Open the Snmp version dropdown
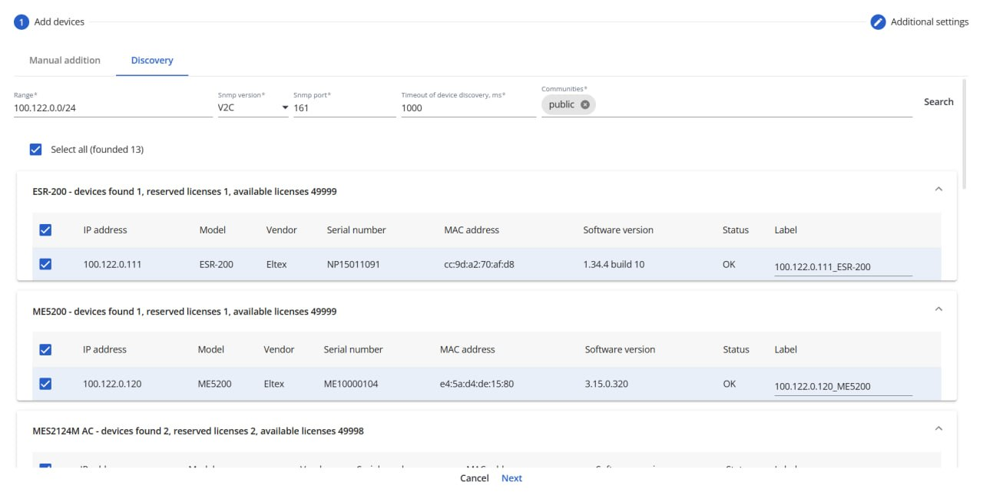The width and height of the screenshot is (983, 502). [253, 108]
